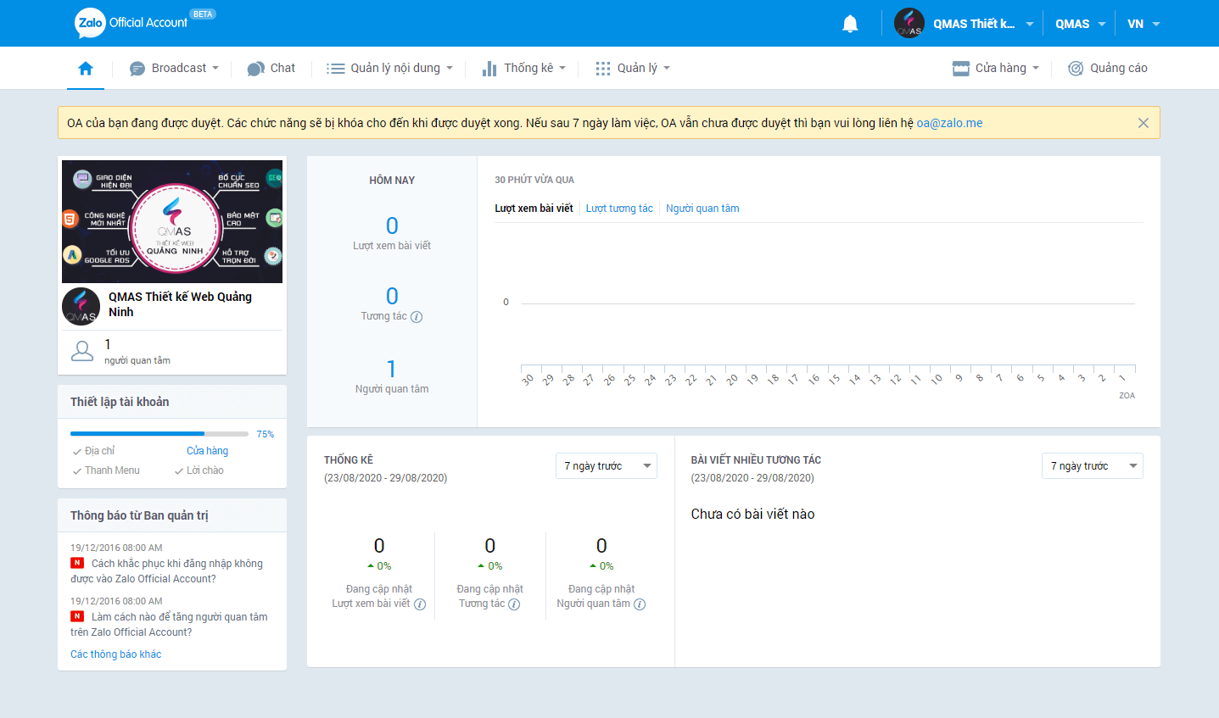Click the Quảng cáo target icon
Screen dimensions: 1219x718
[1076, 69]
